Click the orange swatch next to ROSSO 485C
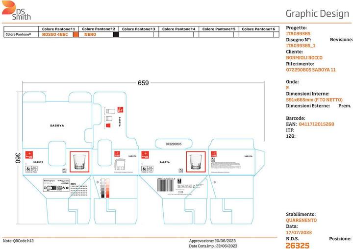 pyautogui.click(x=76, y=34)
